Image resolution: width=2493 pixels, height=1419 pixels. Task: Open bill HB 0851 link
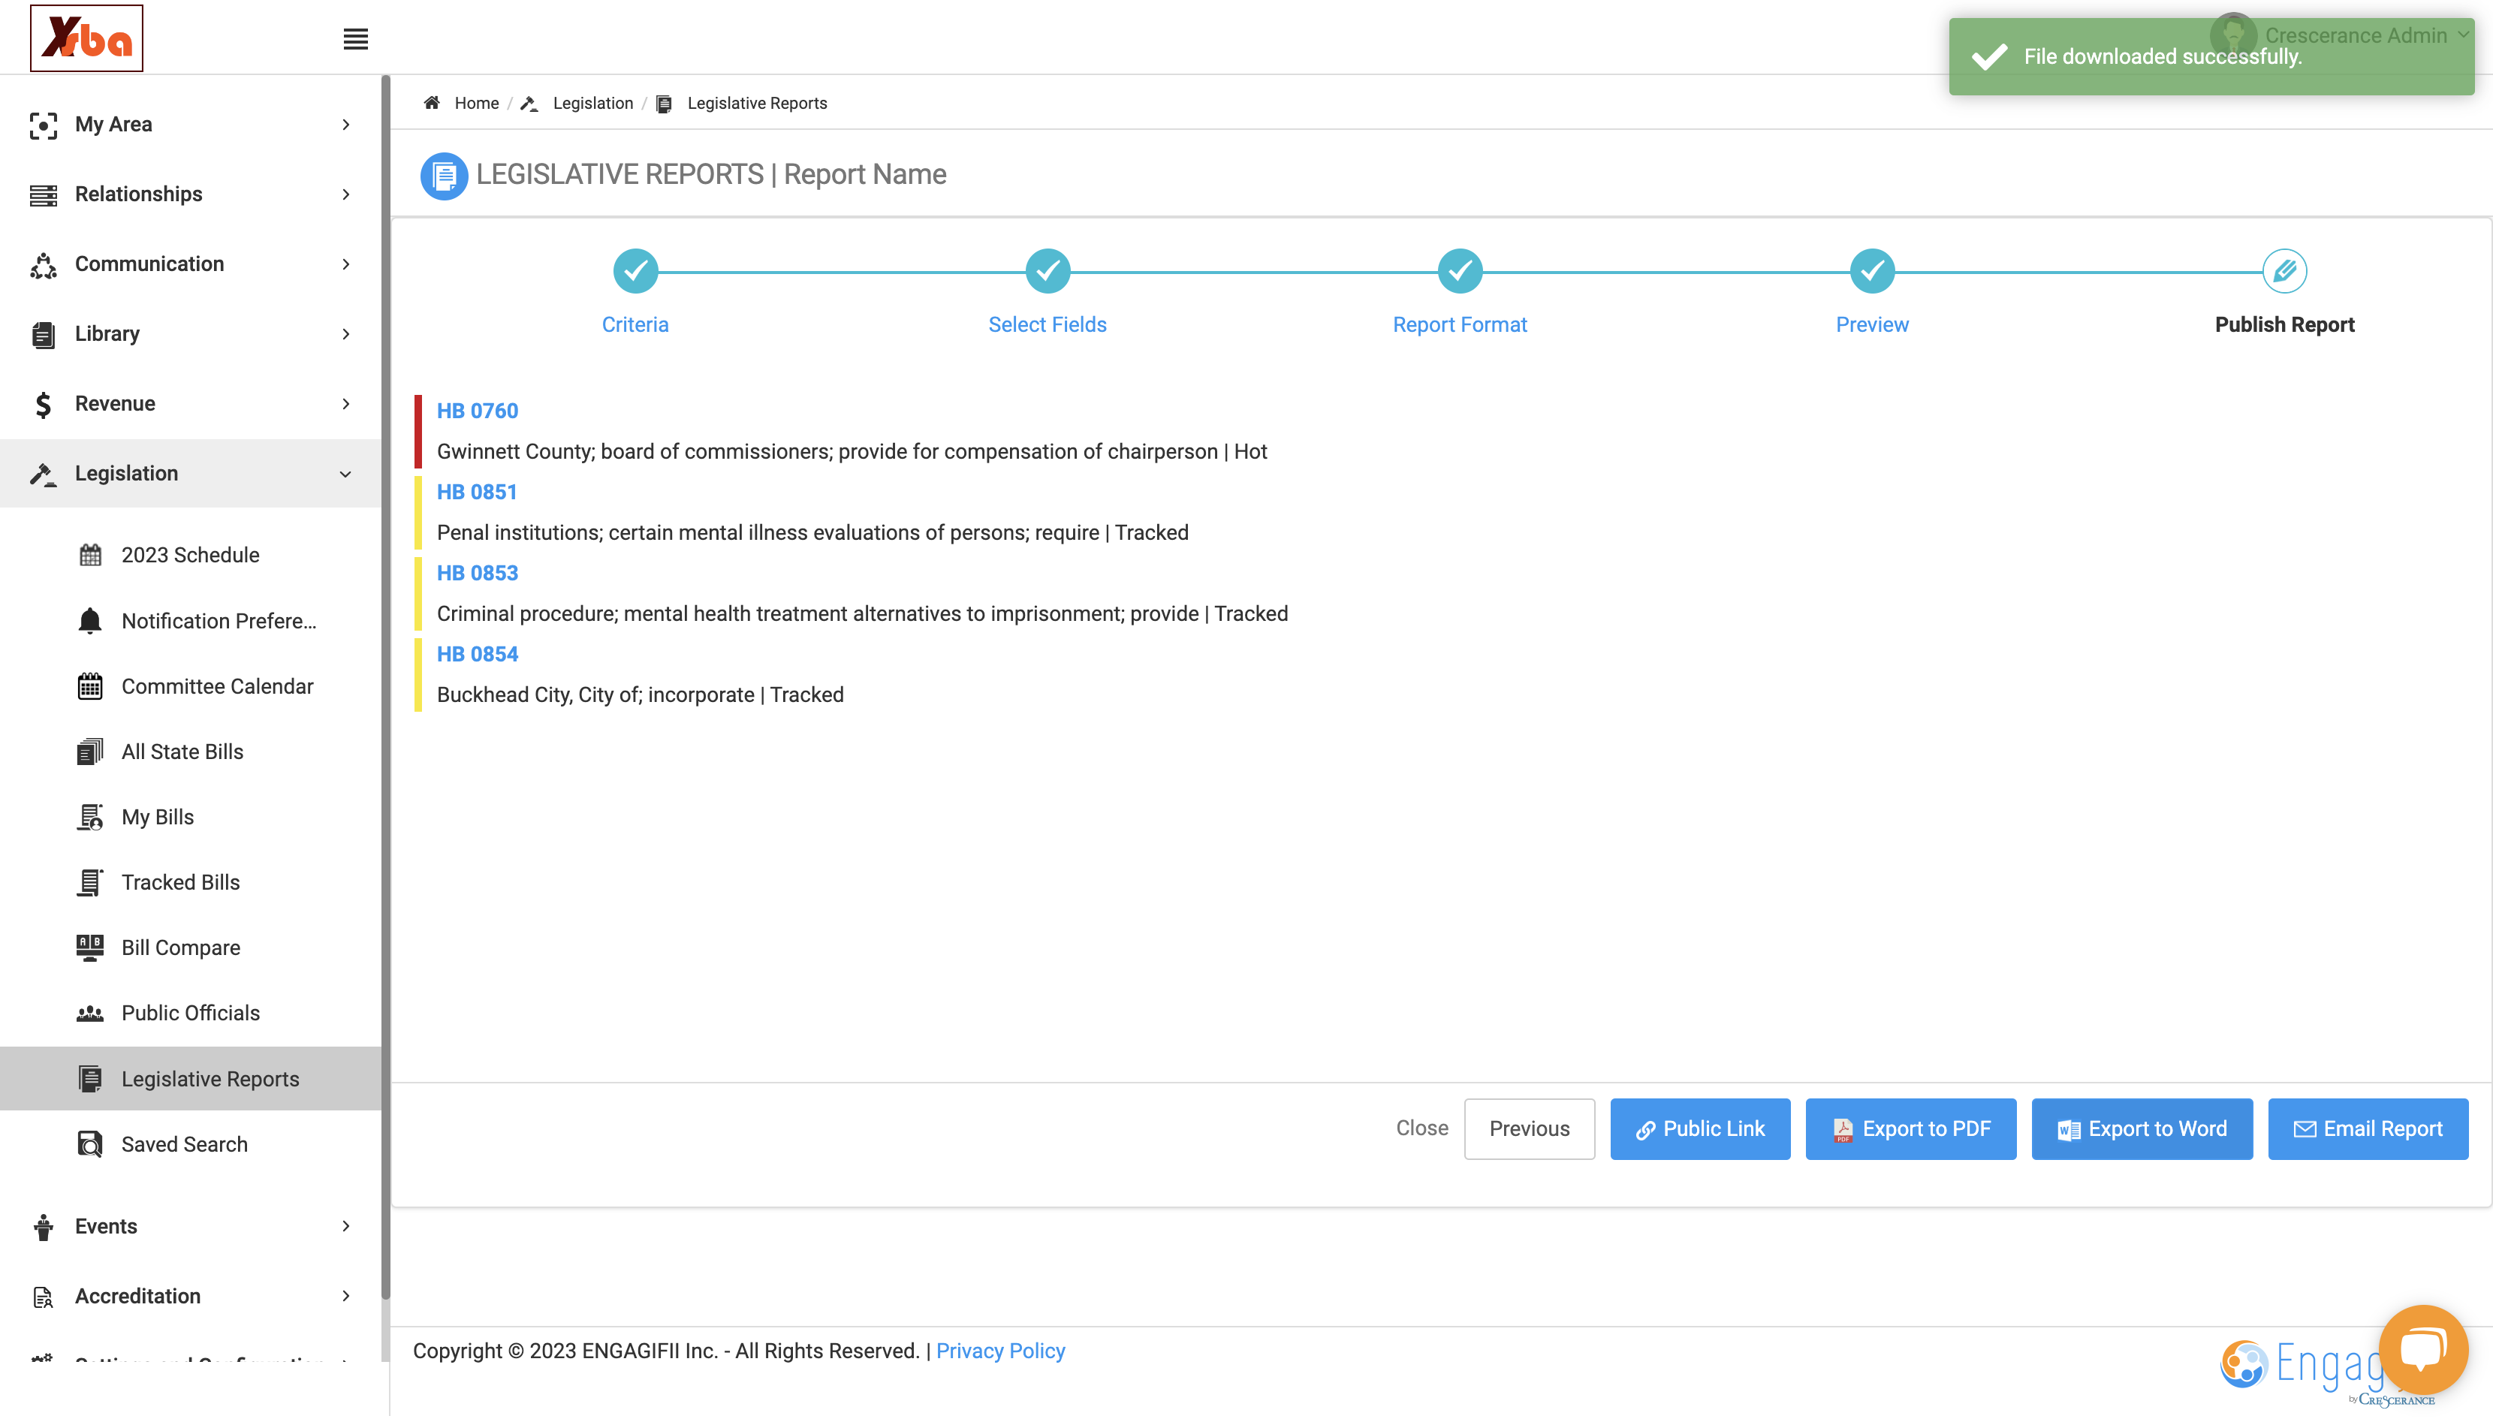click(477, 491)
